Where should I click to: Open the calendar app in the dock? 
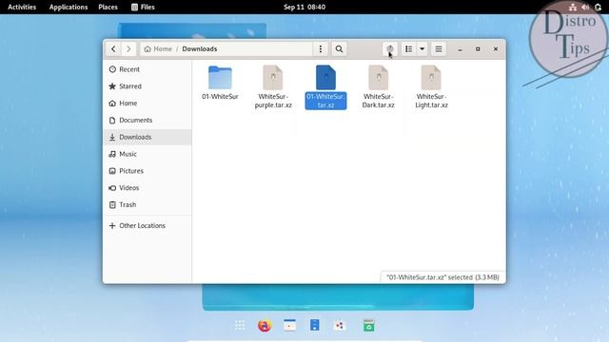coord(289,325)
